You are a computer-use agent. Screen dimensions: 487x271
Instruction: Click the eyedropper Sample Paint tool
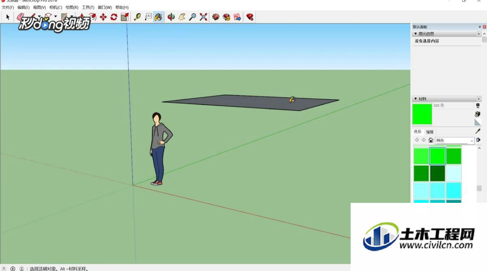(478, 131)
